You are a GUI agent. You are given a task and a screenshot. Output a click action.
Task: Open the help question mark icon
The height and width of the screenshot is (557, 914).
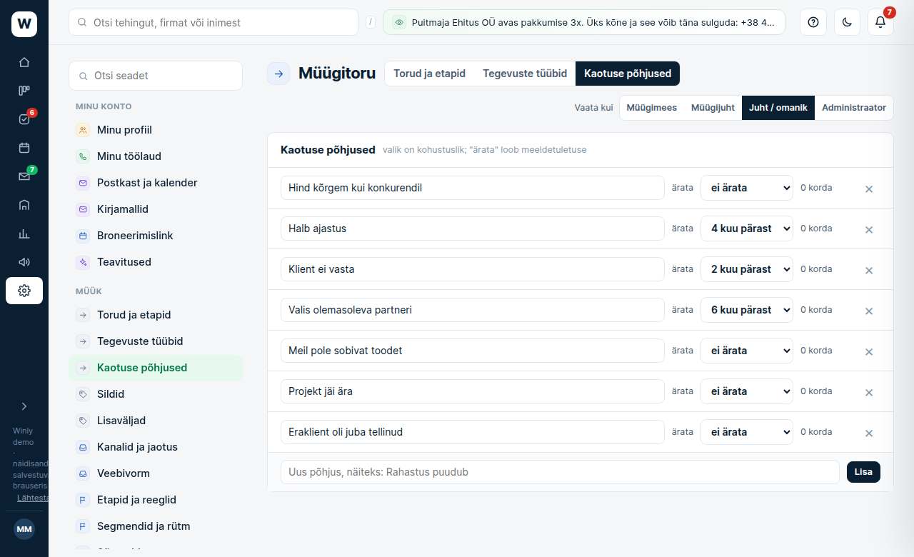click(813, 22)
